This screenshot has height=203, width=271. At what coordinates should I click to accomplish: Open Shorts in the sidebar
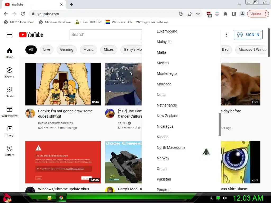coord(10,92)
